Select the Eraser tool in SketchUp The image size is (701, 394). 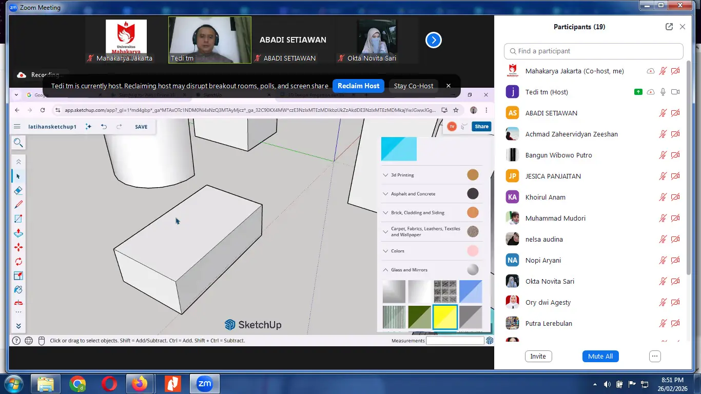pyautogui.click(x=18, y=190)
